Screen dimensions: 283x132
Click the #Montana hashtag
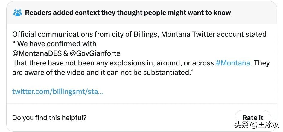233,63
